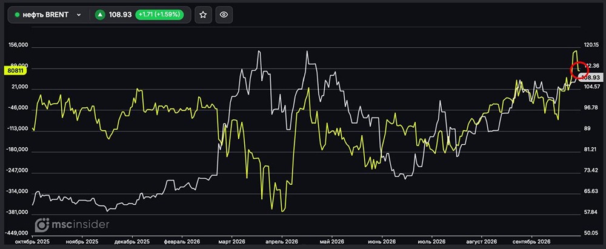Image resolution: width=606 pixels, height=249 pixels.
Task: Click the июль 2026 date label
Action: click(431, 241)
